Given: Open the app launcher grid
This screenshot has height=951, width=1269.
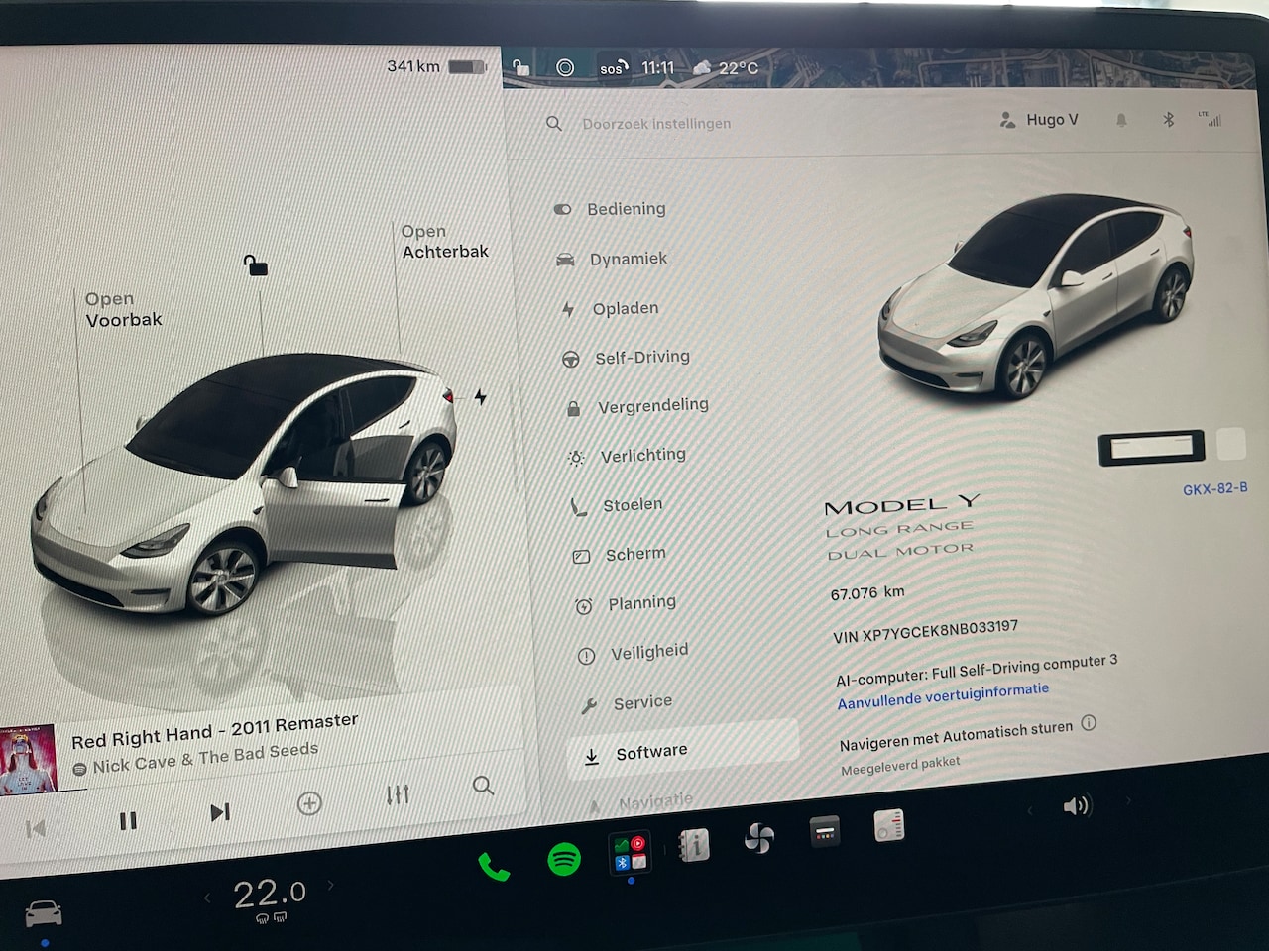Looking at the screenshot, I should click(x=630, y=853).
